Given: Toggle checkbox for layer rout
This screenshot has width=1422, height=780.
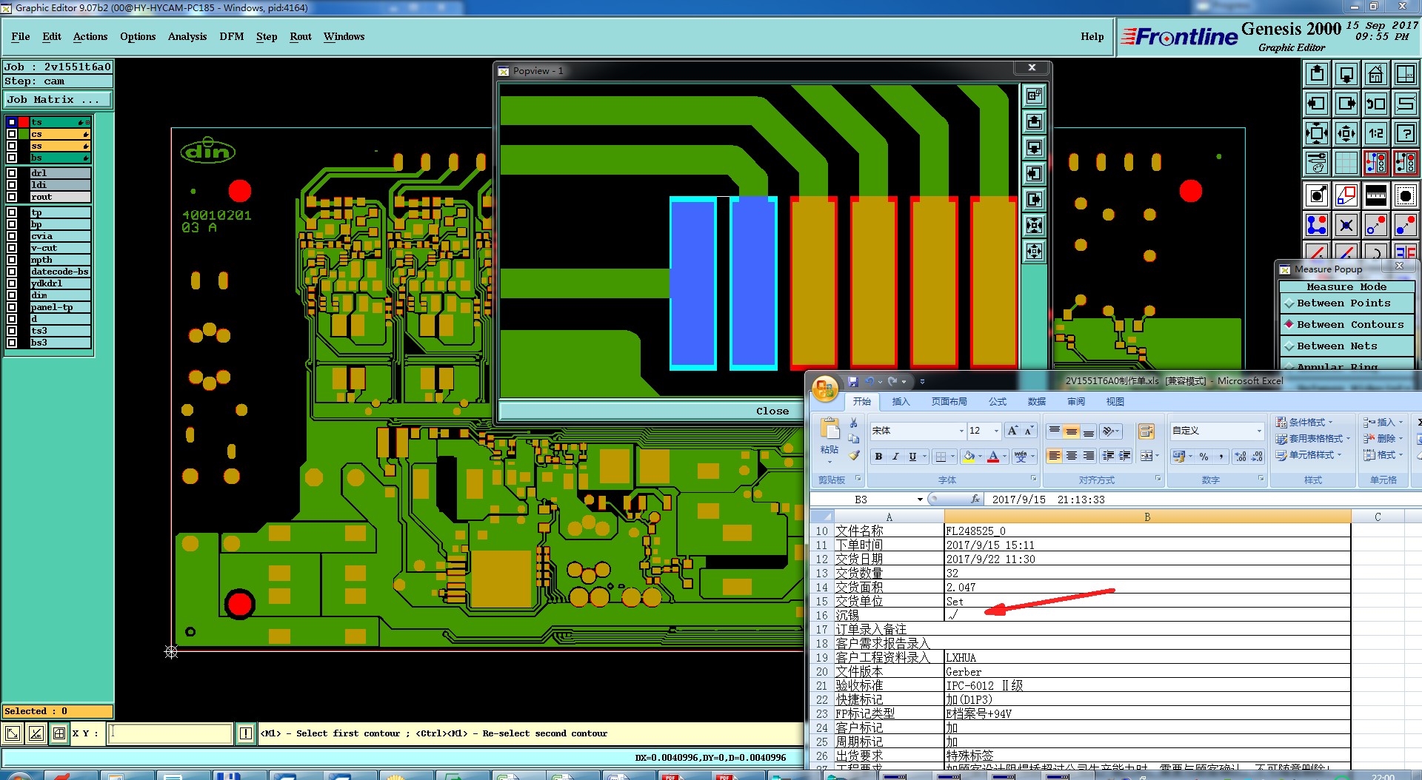Looking at the screenshot, I should click(12, 197).
